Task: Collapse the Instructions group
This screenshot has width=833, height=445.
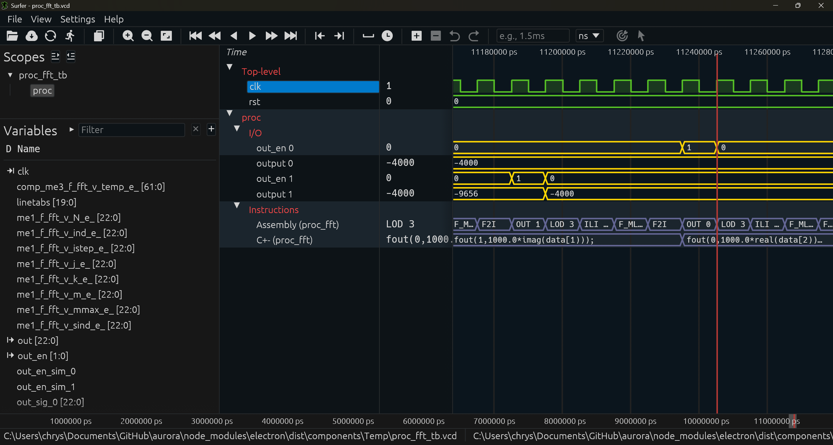Action: pos(237,206)
